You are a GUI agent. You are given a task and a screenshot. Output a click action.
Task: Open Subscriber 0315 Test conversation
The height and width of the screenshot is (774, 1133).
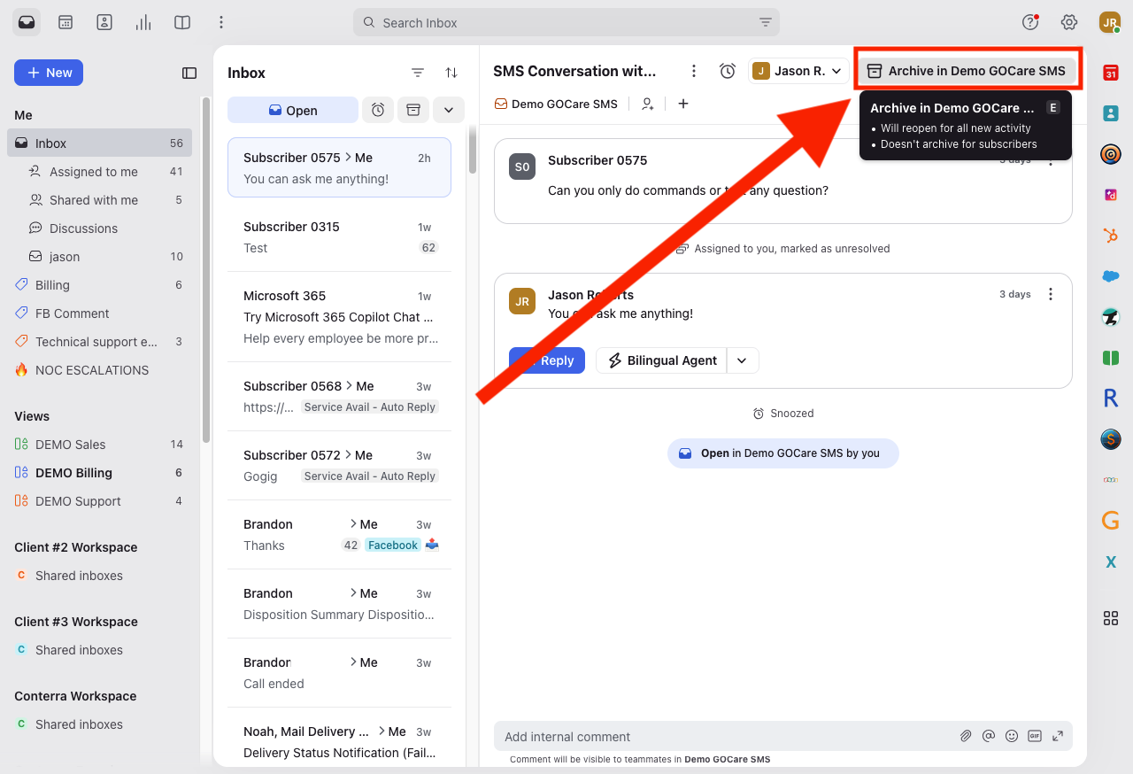(x=340, y=237)
